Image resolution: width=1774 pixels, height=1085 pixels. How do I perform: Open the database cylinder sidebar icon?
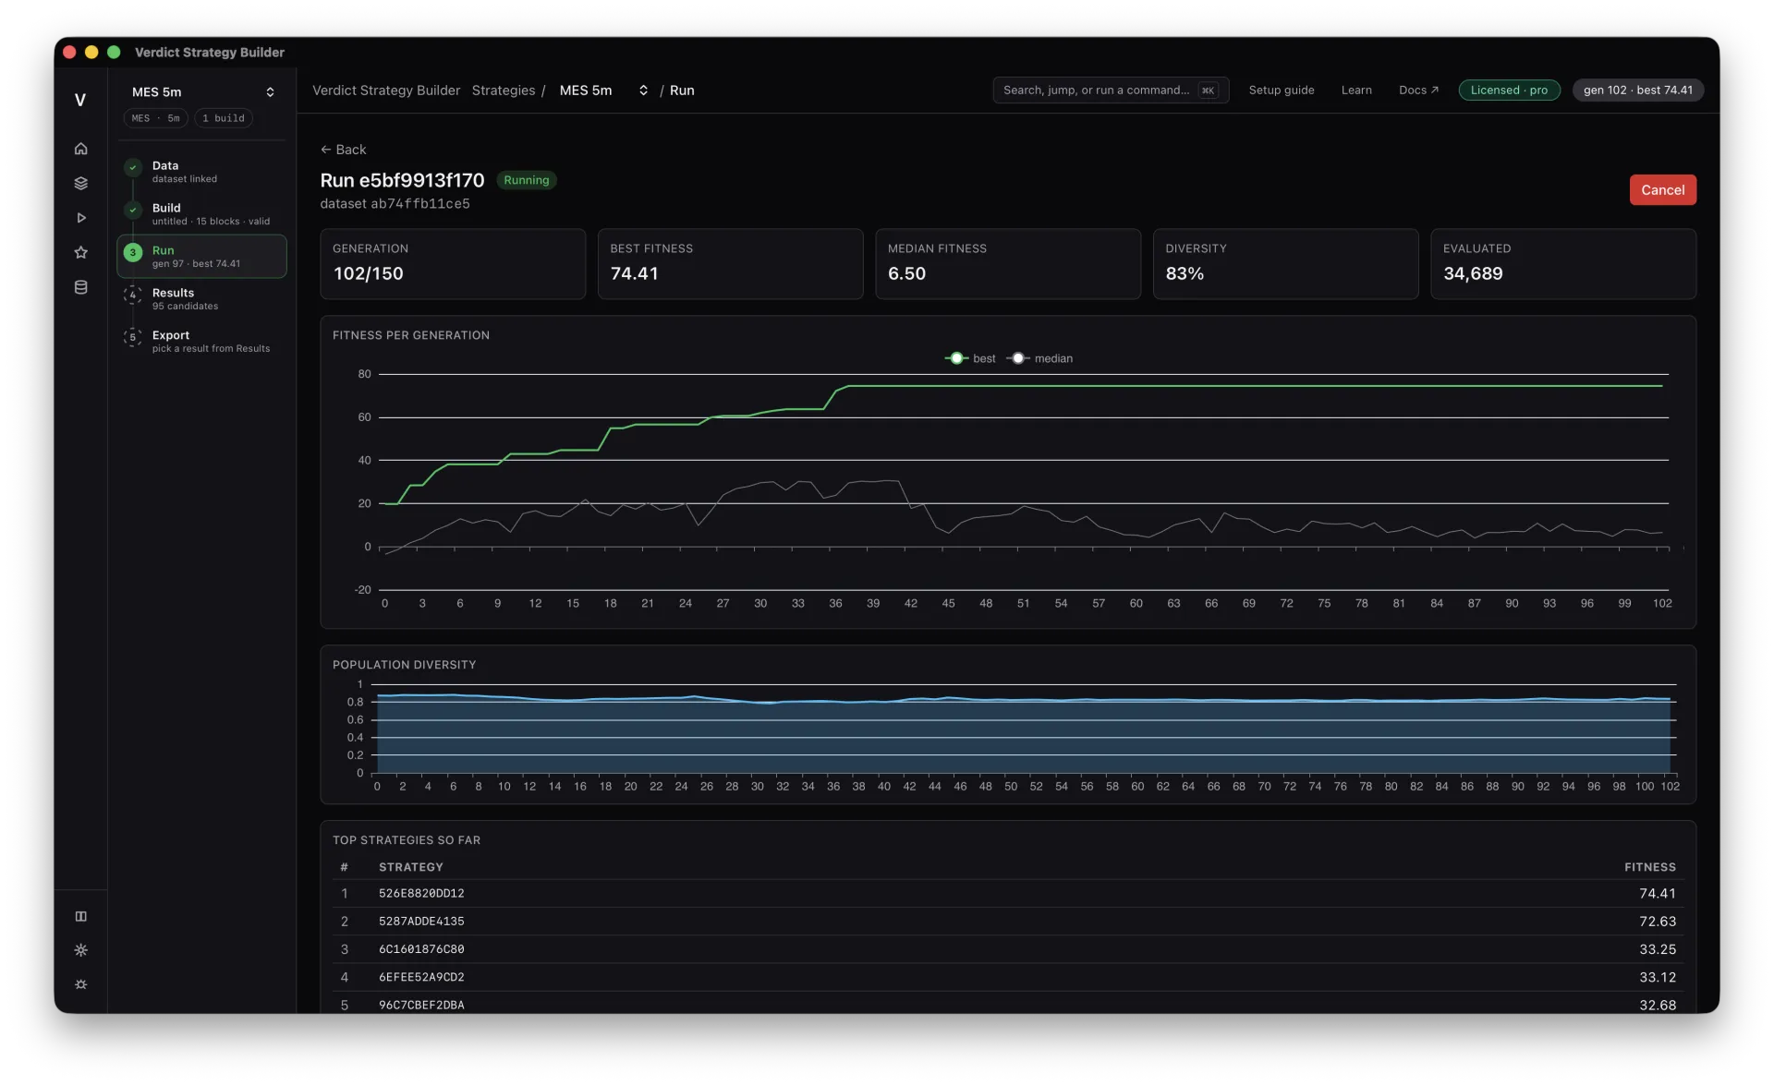point(80,287)
